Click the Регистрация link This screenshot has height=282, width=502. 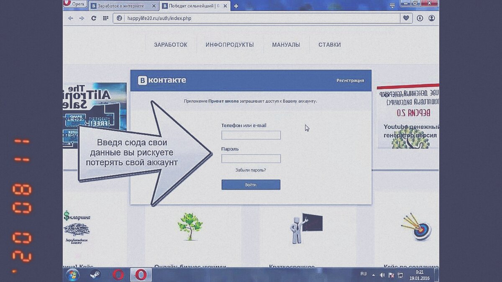[350, 80]
